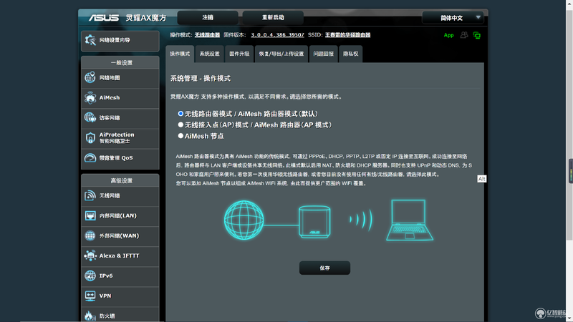573x322 pixels.
Task: Open the IPv6 icon
Action: click(90, 275)
